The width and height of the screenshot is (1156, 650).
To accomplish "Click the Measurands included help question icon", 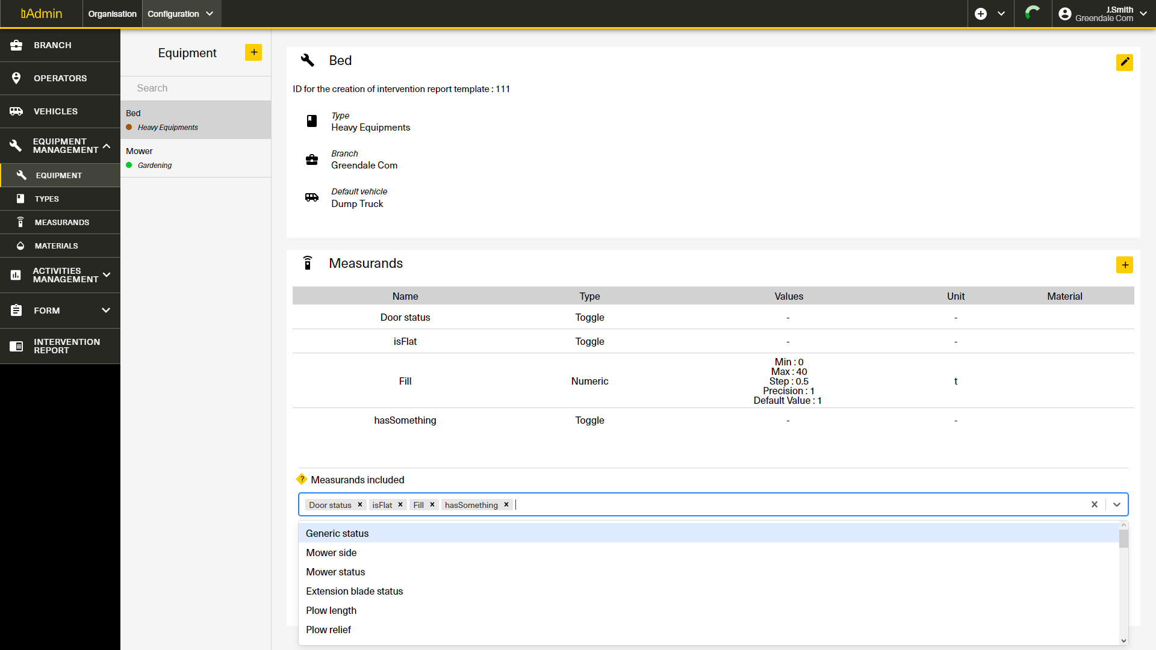I will (x=302, y=479).
